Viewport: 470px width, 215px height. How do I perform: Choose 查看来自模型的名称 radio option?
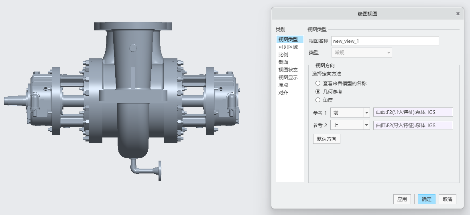click(x=318, y=84)
